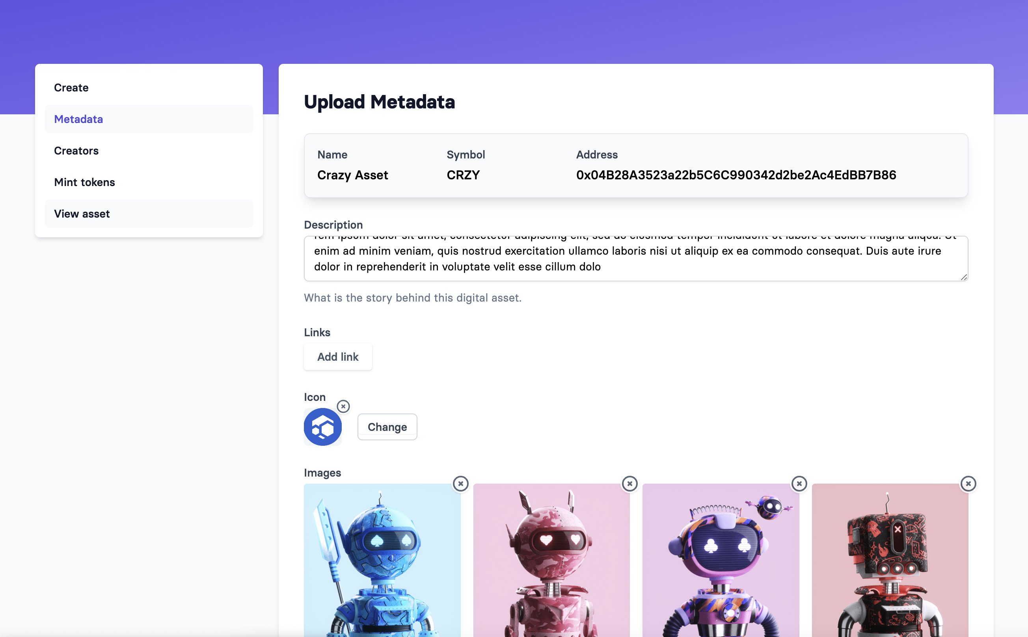Click Change to update asset icon
This screenshot has width=1028, height=637.
click(x=387, y=427)
